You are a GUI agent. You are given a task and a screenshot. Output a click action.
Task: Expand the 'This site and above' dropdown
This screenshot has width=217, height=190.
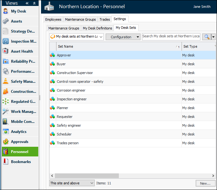click(72, 183)
